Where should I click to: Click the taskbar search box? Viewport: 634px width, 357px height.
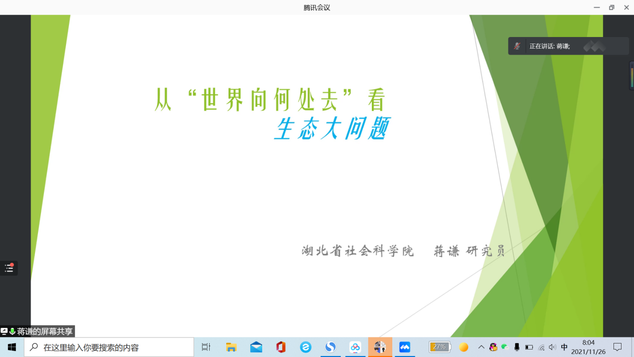click(109, 347)
